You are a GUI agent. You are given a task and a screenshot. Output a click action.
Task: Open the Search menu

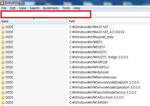[x=35, y=8]
